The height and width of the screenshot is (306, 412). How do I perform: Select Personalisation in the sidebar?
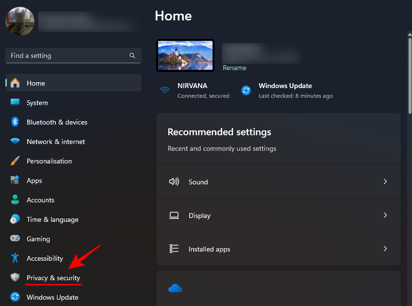(73, 161)
